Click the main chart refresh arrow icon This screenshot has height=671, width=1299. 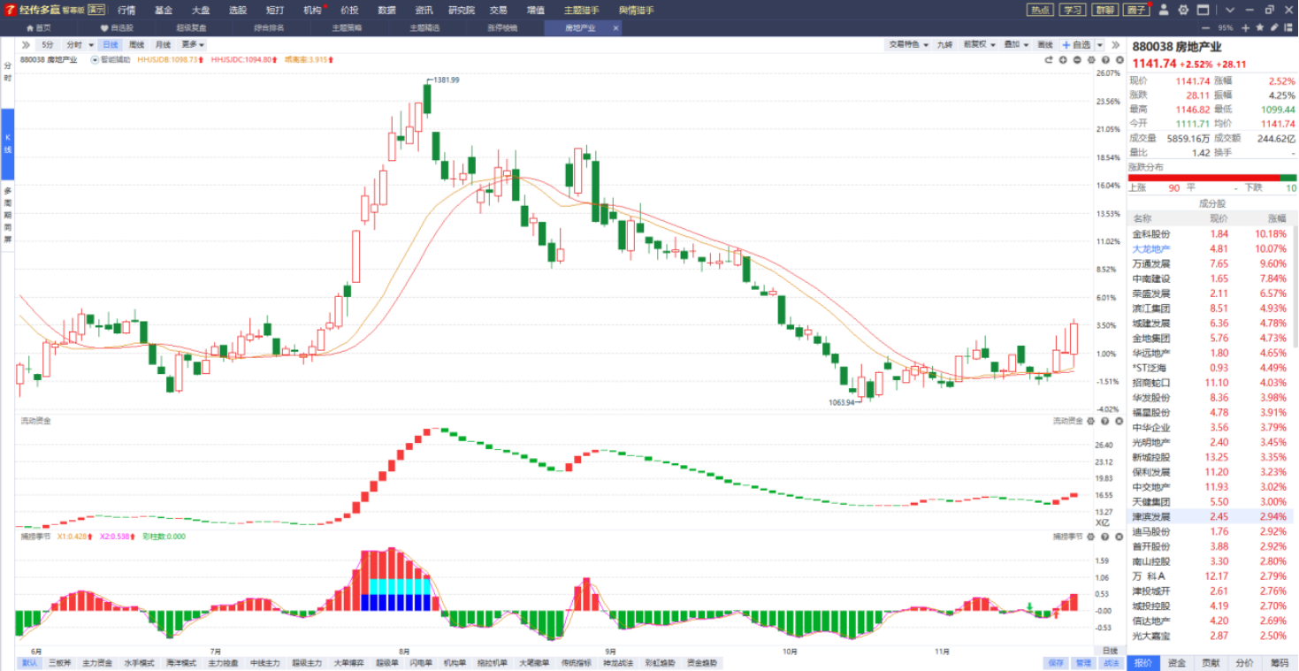1049,60
